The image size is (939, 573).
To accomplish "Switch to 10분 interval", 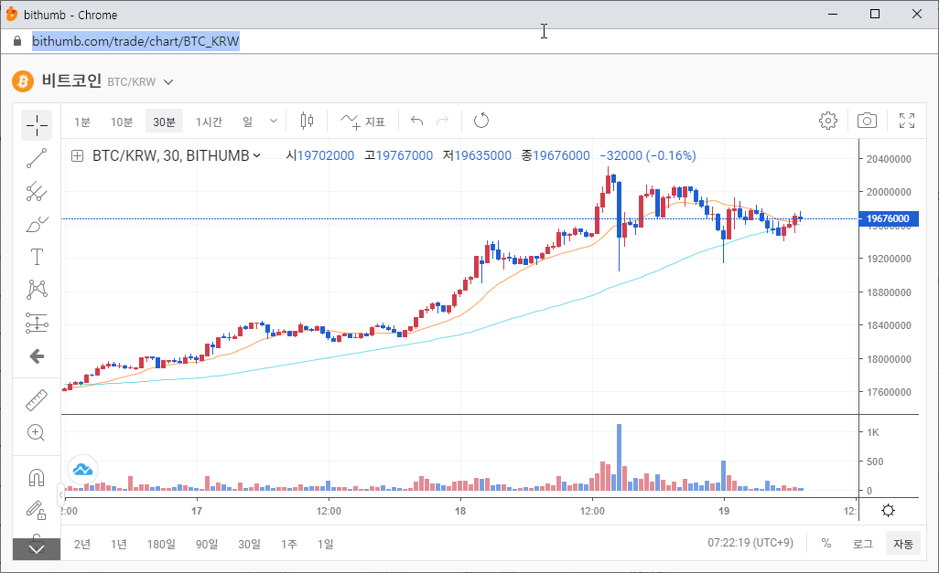I will (x=122, y=122).
